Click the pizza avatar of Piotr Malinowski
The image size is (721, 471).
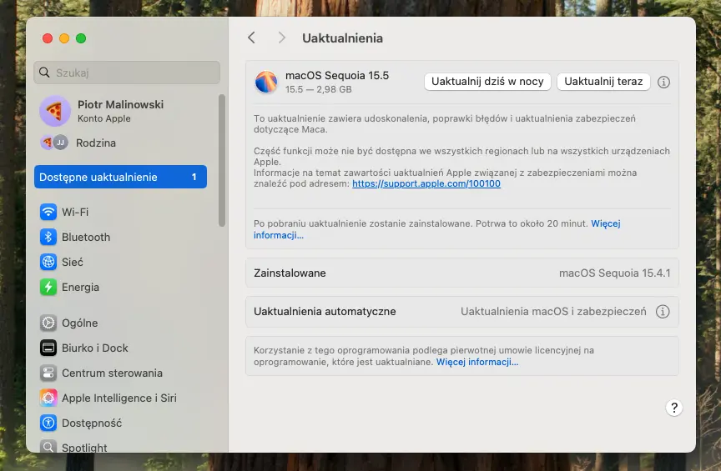coord(55,111)
